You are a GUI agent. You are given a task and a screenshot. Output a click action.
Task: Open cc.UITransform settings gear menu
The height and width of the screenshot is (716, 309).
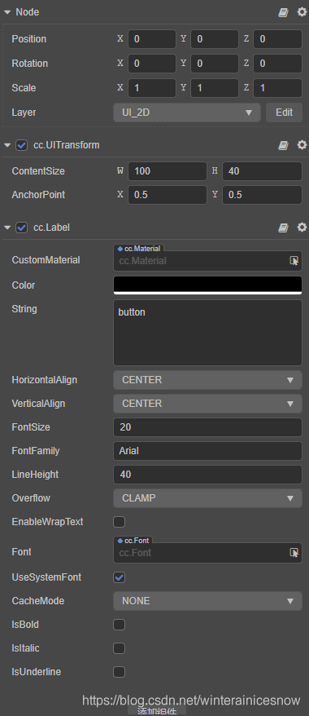[302, 145]
